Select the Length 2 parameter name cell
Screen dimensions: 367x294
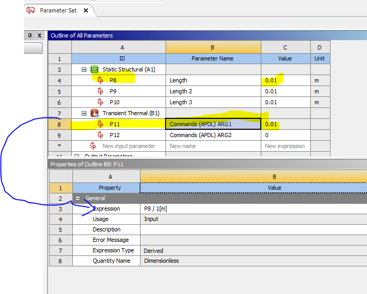pos(213,91)
